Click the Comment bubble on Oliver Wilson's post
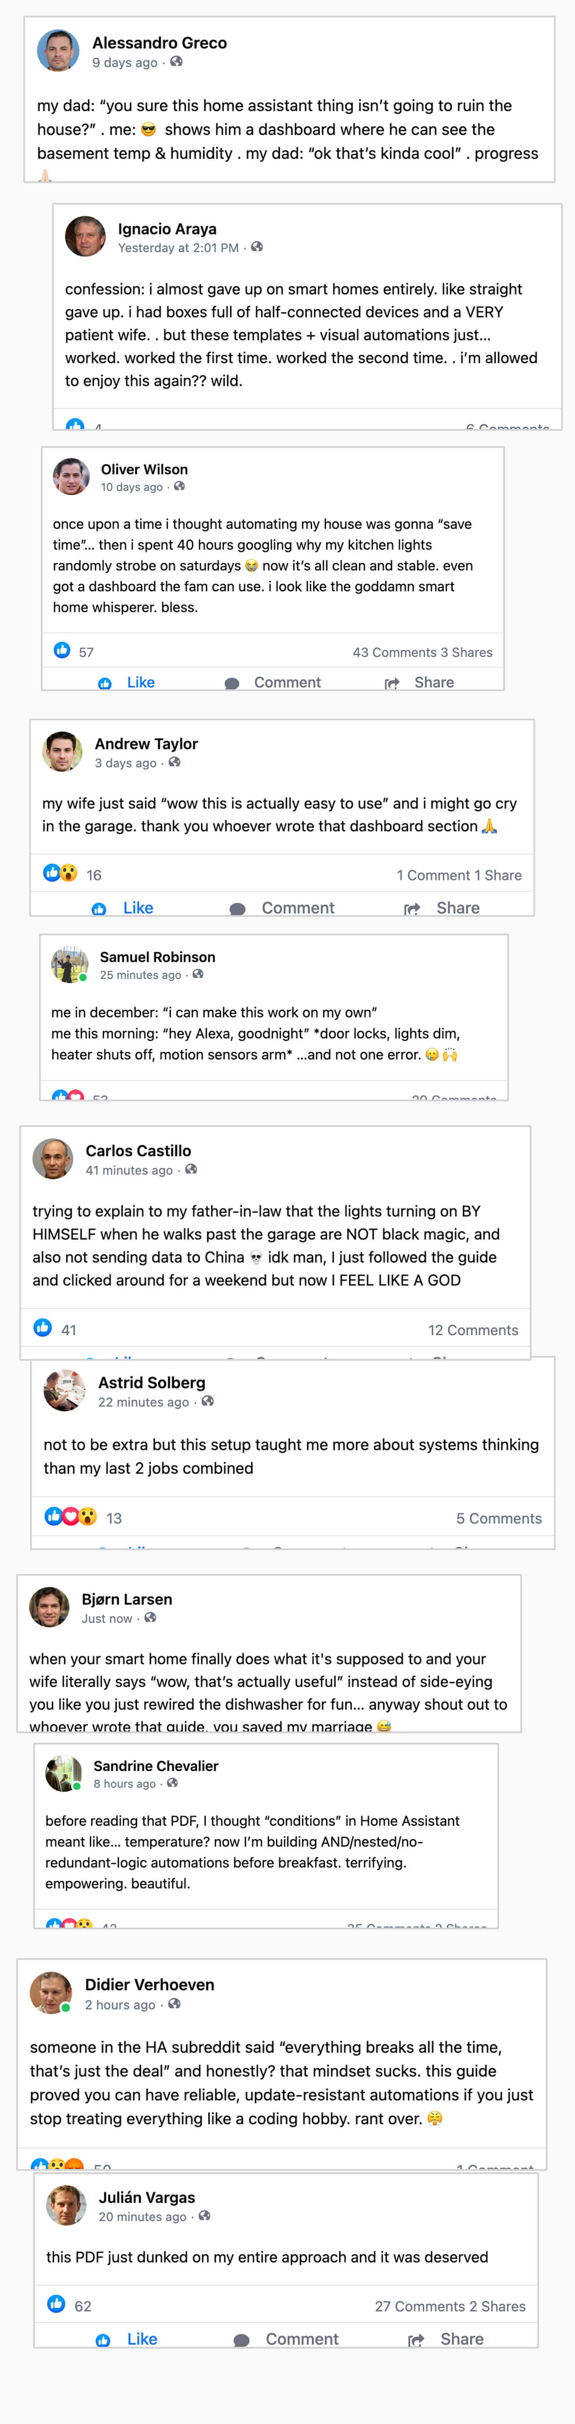Image resolution: width=575 pixels, height=2424 pixels. tap(231, 683)
